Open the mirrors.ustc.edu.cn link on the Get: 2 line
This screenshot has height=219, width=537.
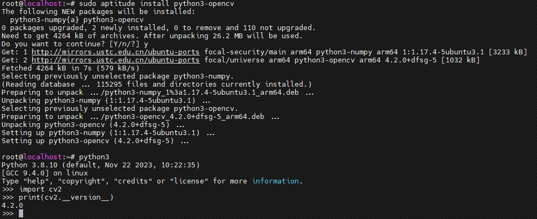point(116,60)
